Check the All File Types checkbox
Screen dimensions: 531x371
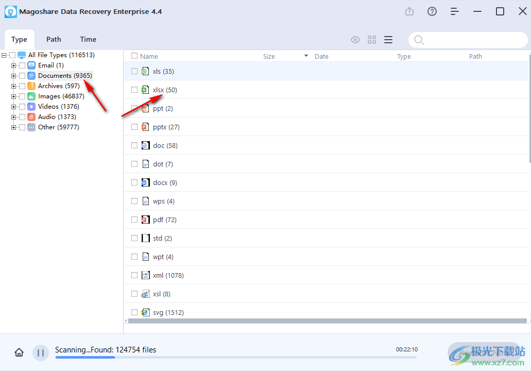point(12,55)
